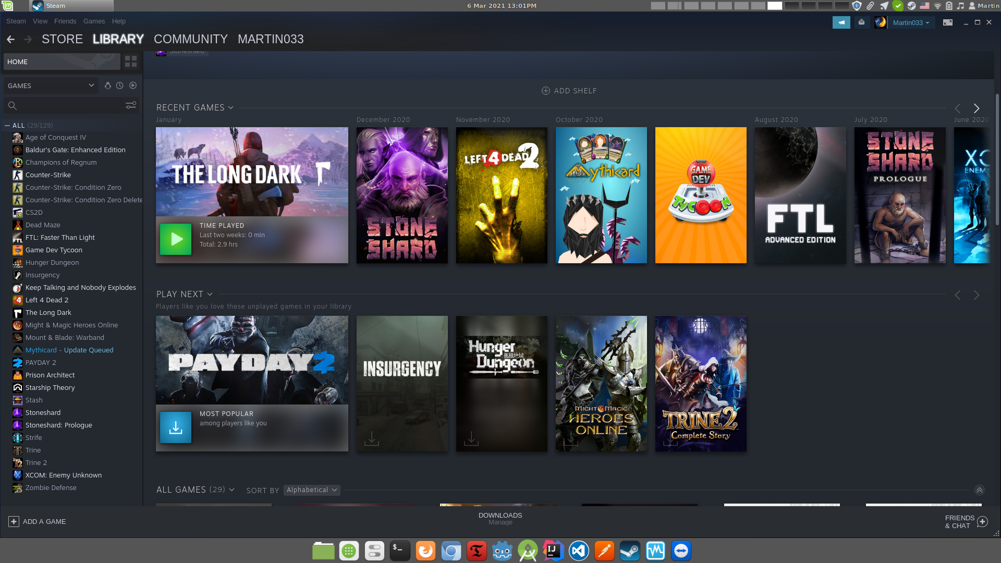Open the FTL Advanced Edition cover
The height and width of the screenshot is (563, 1001).
click(800, 195)
